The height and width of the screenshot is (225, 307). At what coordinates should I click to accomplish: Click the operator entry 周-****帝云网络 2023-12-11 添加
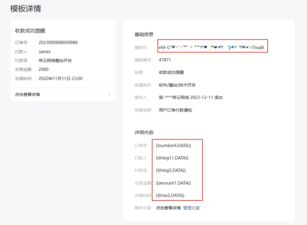pos(191,97)
